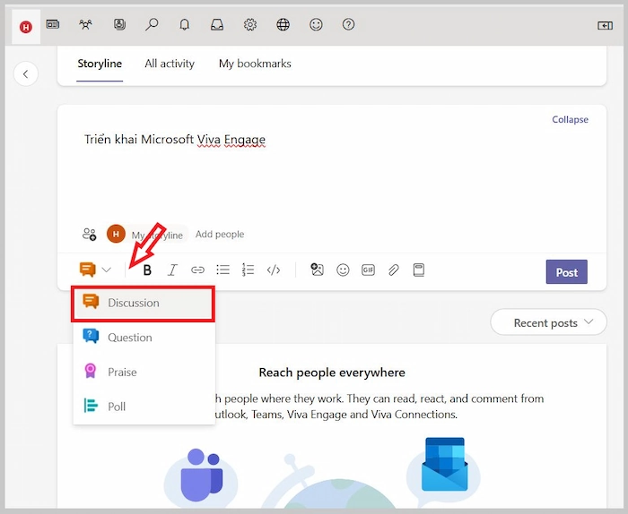This screenshot has width=628, height=514.
Task: Click the smiley feedback icon in top bar
Action: [x=316, y=25]
